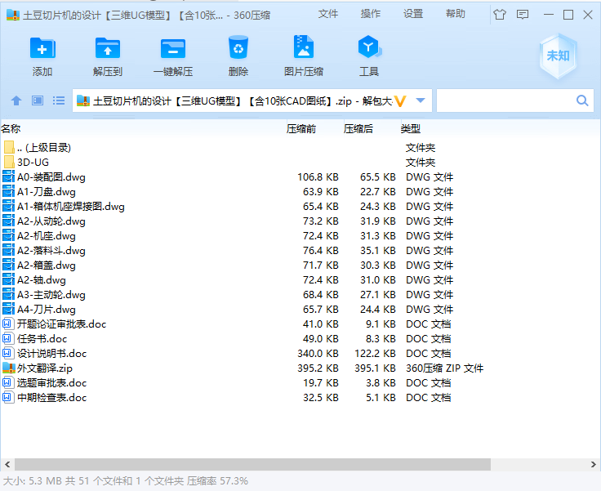Viewport: 601px width, 491px height.
Task: Click the 360压缩 app icon in title bar
Action: click(x=12, y=15)
